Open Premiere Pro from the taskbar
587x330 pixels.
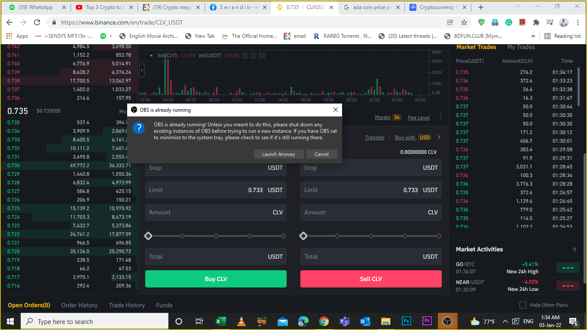(427, 321)
